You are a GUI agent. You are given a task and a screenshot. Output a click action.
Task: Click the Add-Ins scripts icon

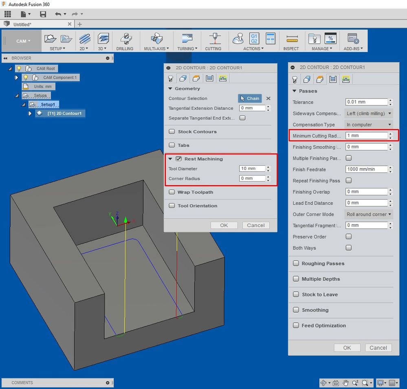coord(353,38)
